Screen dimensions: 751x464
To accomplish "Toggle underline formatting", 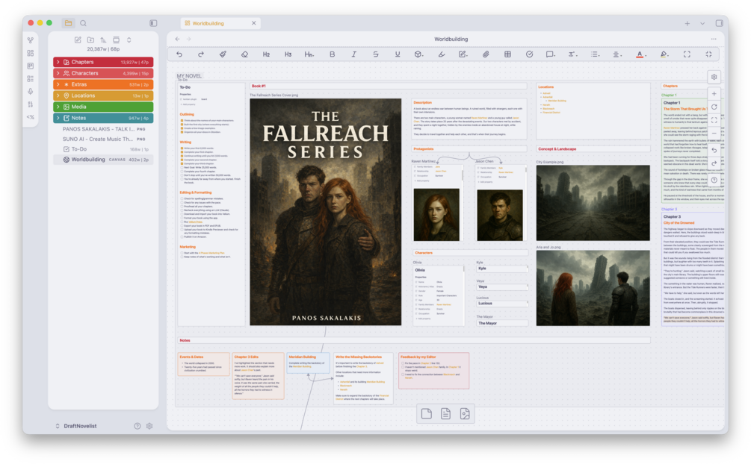I will coord(398,54).
